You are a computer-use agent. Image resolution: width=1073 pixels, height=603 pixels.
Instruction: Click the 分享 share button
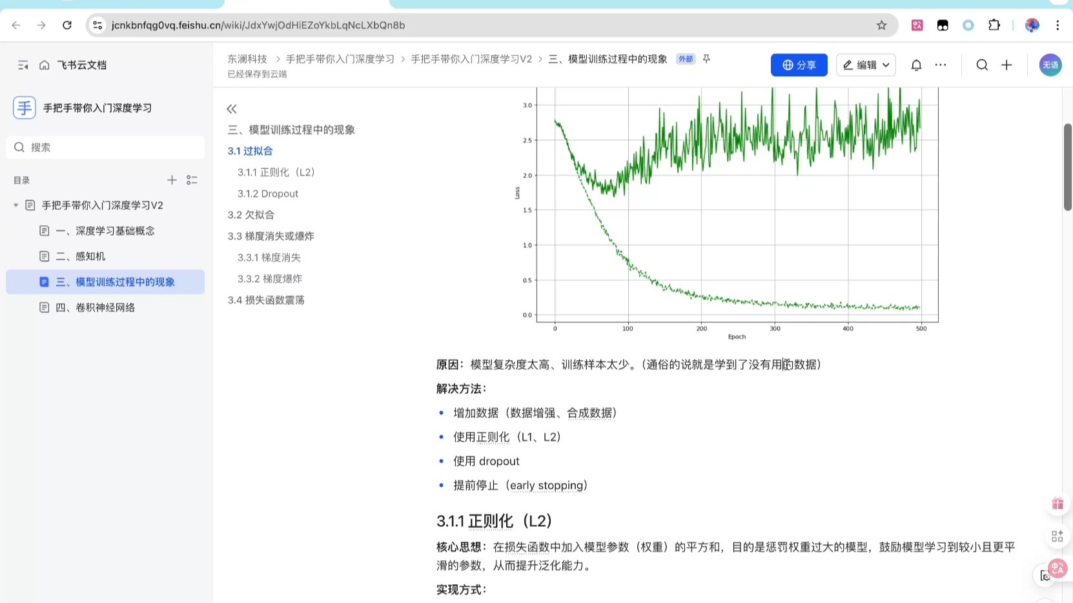[x=799, y=65]
